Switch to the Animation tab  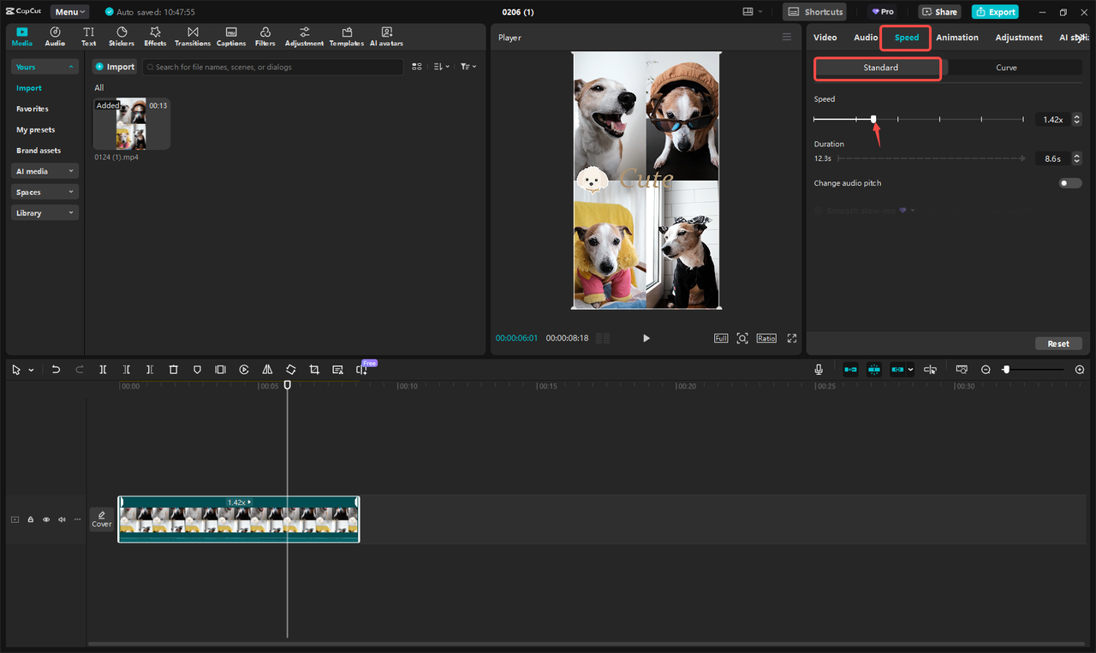[956, 37]
